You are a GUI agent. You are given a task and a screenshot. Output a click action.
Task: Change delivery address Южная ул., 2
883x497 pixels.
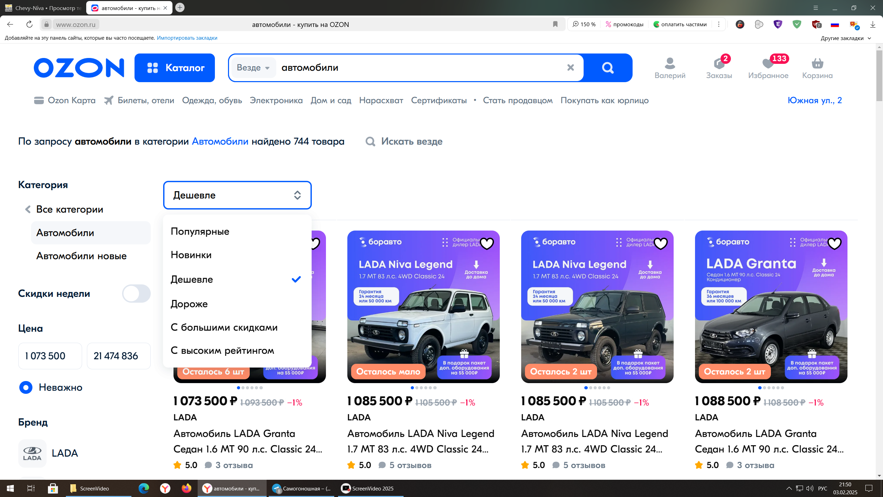click(815, 100)
